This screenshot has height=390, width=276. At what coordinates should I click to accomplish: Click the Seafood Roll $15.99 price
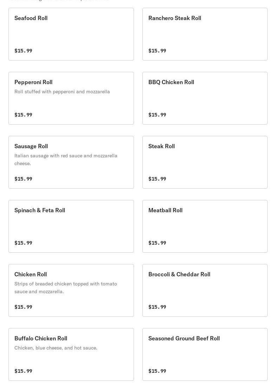23,51
